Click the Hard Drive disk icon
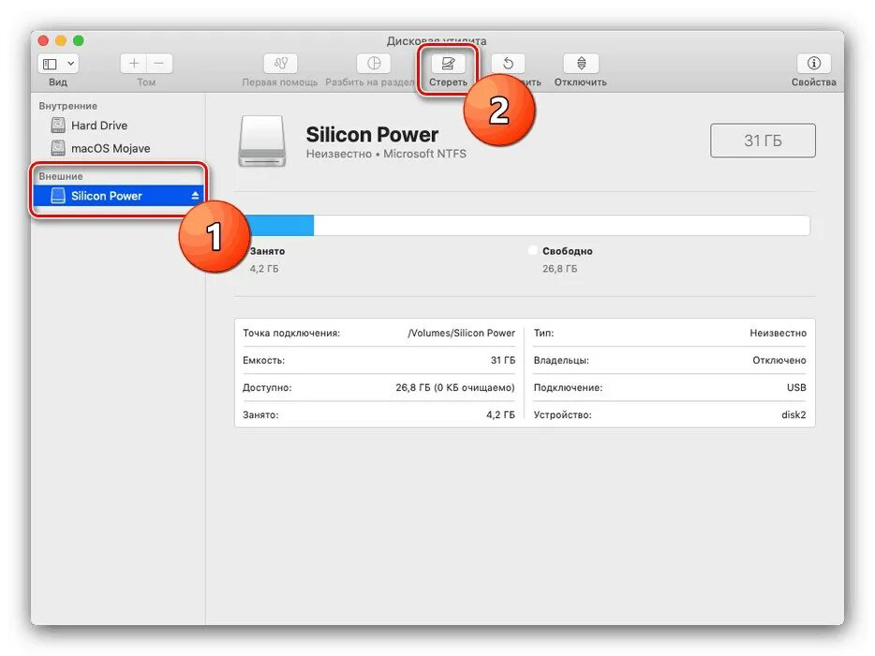 pyautogui.click(x=58, y=125)
